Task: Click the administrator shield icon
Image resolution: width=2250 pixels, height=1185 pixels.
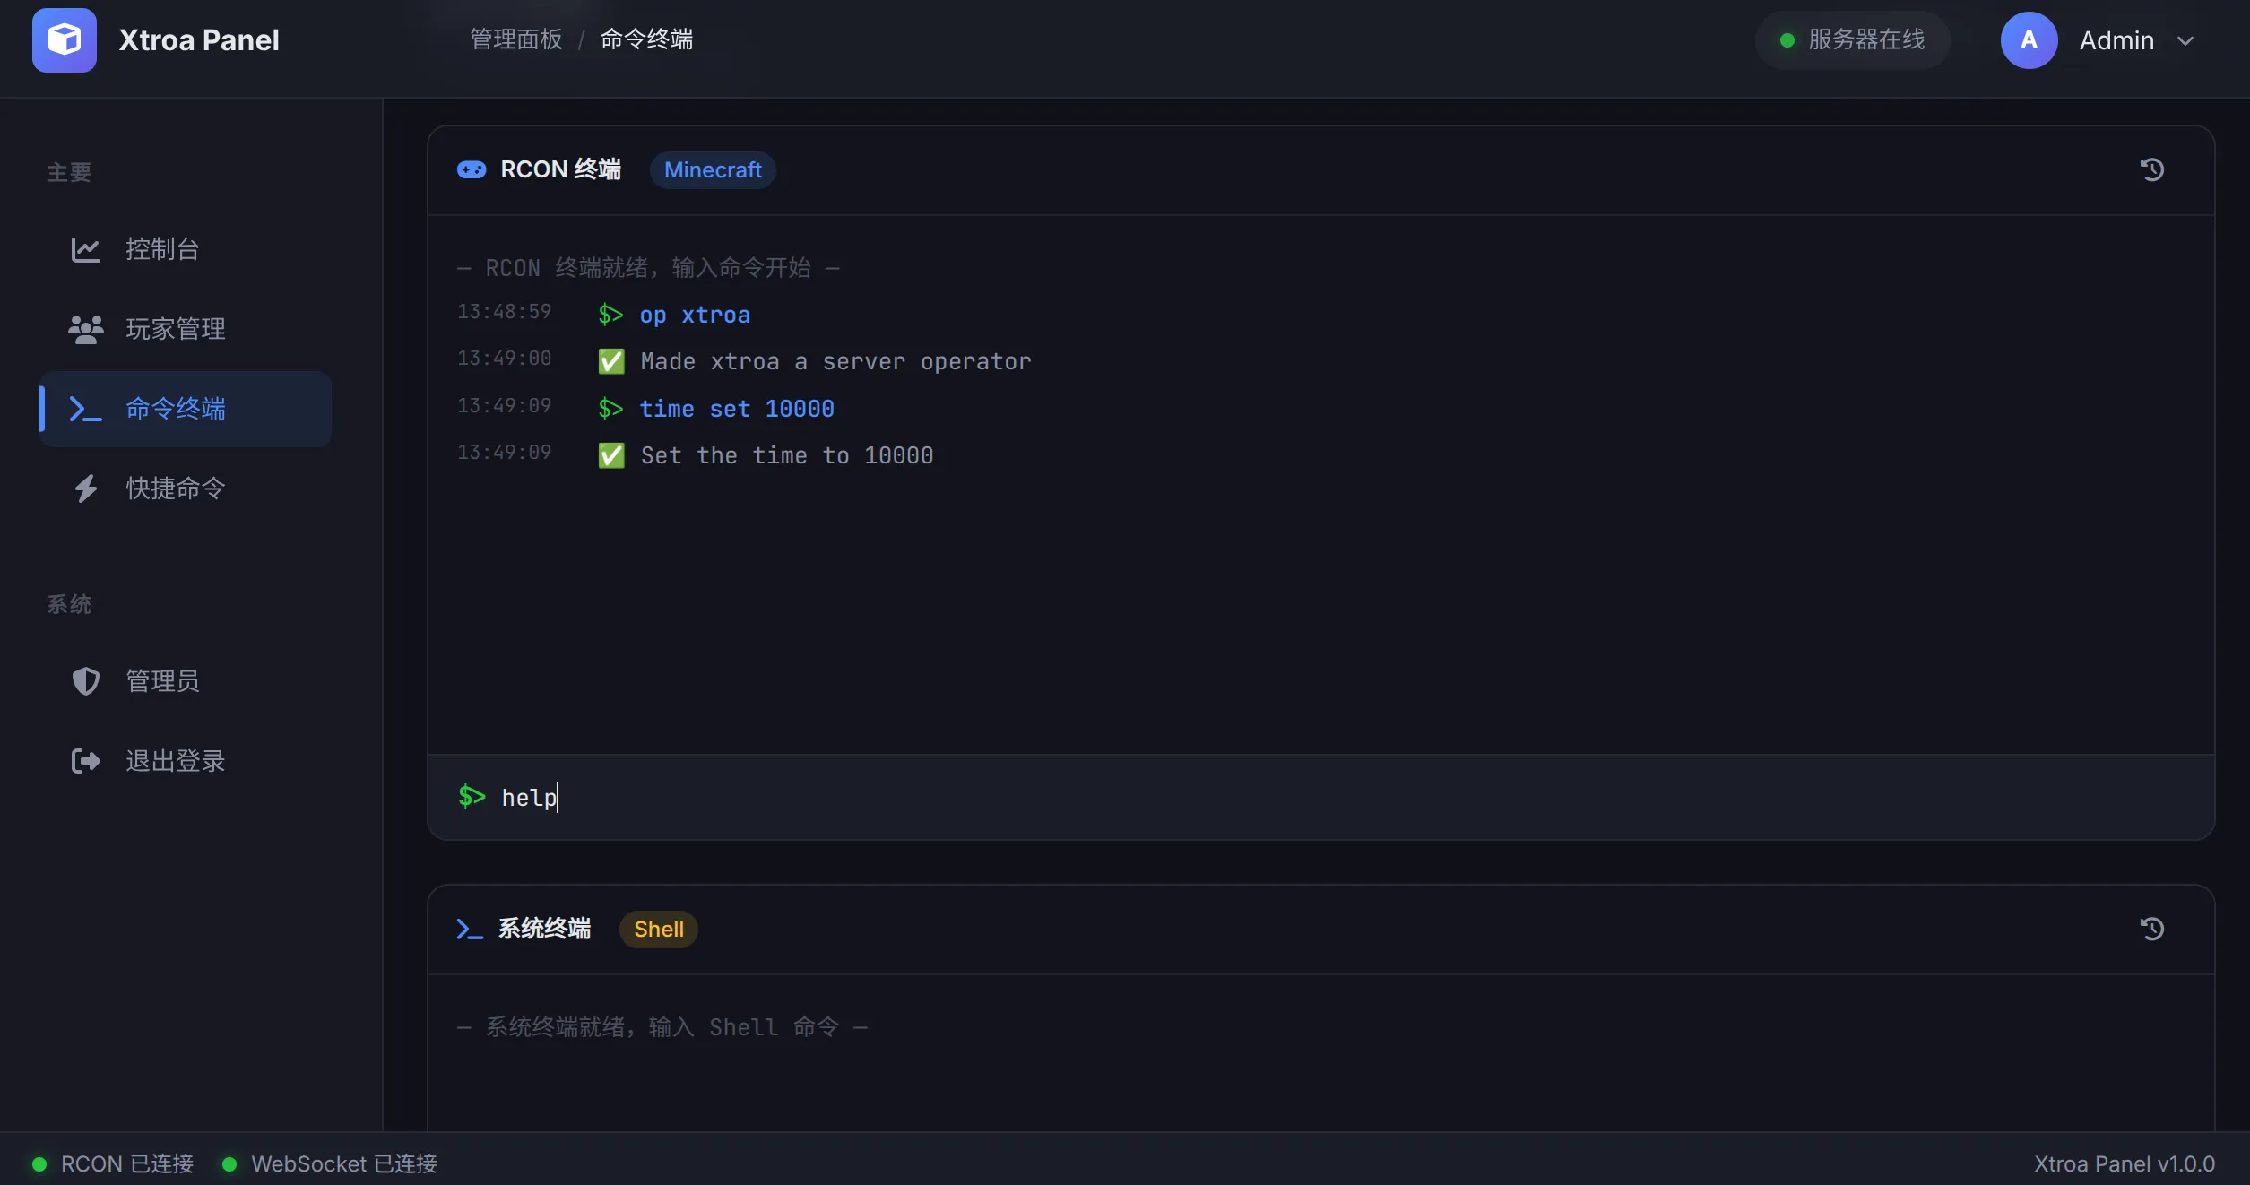Action: [85, 681]
